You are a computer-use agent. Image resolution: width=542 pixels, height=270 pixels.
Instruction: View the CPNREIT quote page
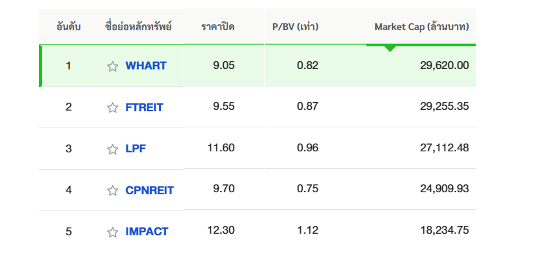pos(149,190)
